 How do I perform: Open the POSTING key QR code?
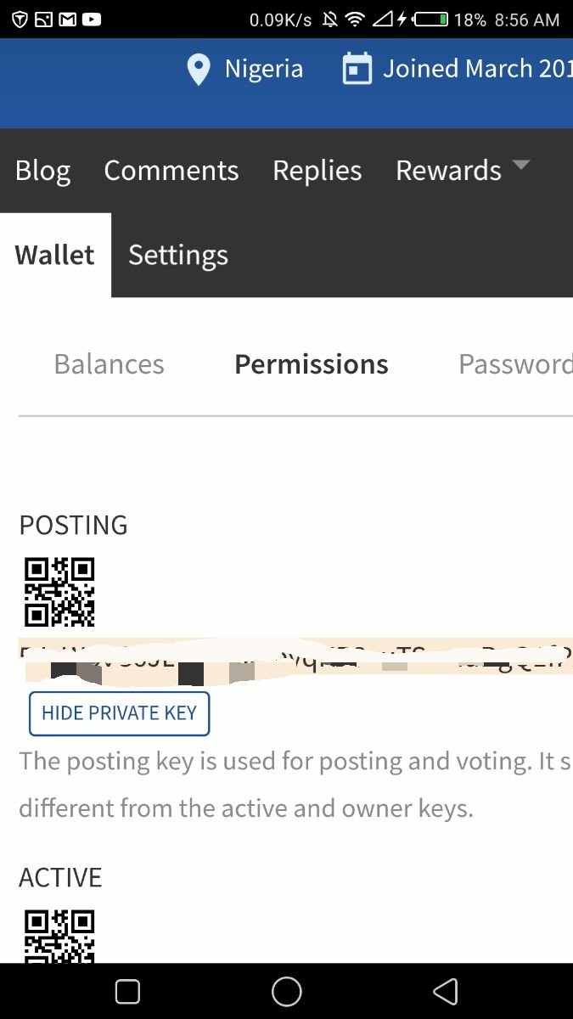coord(59,592)
